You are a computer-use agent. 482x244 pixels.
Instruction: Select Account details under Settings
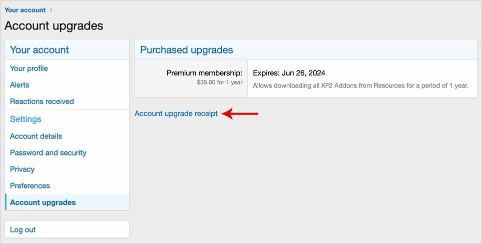(36, 136)
